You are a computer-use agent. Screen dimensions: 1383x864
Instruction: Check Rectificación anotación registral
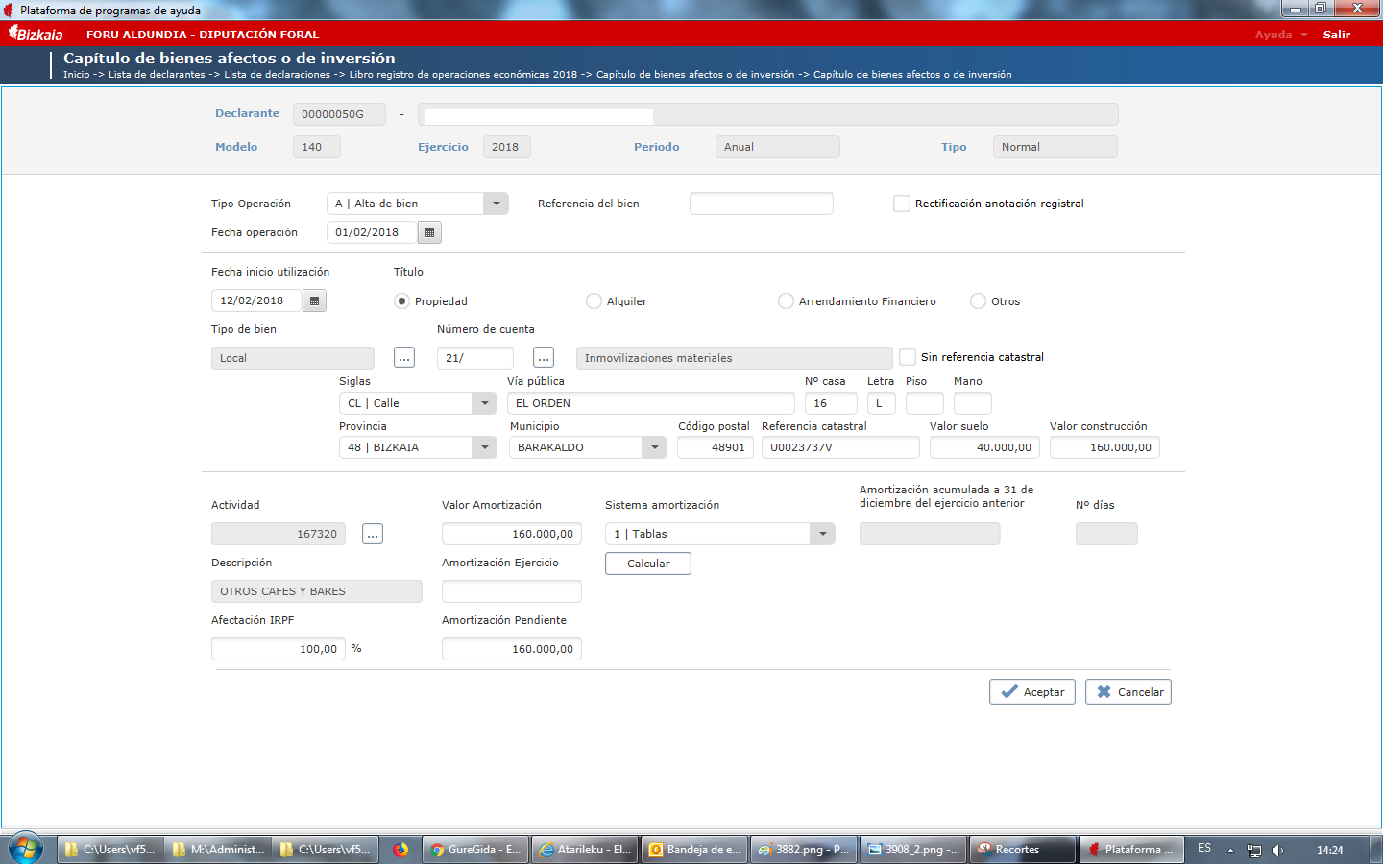902,204
